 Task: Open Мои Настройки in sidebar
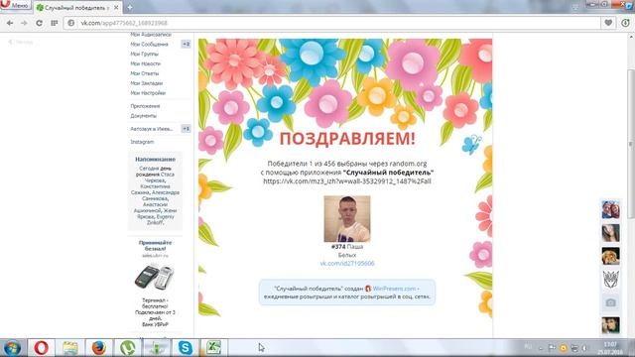pyautogui.click(x=148, y=92)
